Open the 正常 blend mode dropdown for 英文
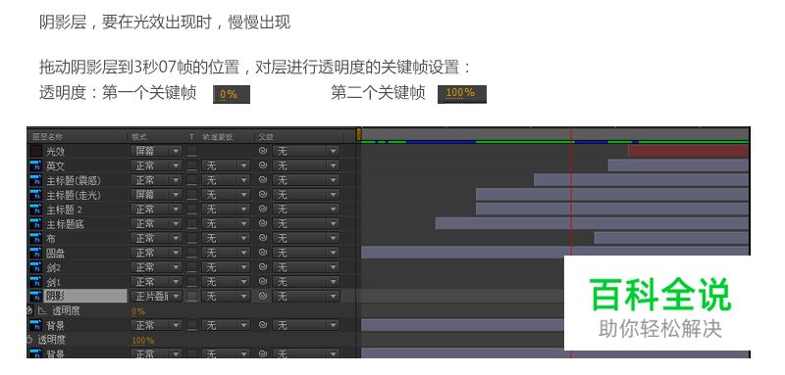The width and height of the screenshot is (785, 375). click(156, 165)
